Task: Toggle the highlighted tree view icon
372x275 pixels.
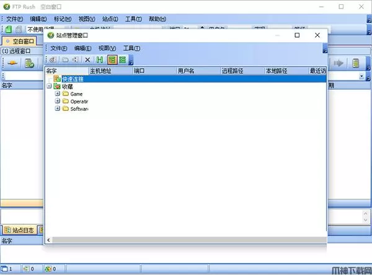Action: 112,59
